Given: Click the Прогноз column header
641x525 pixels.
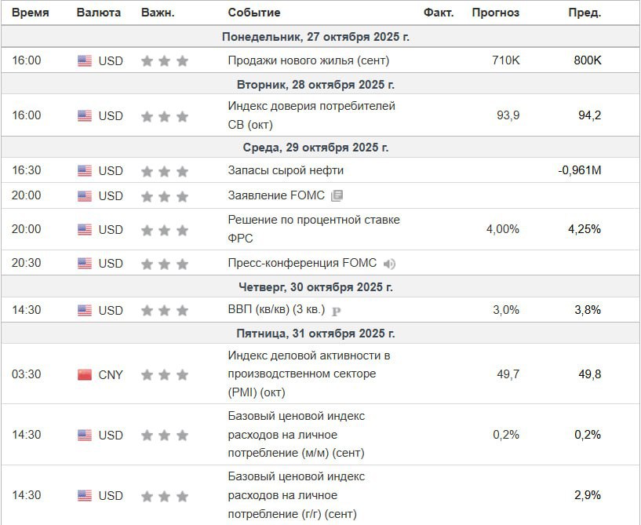Looking at the screenshot, I should point(495,13).
